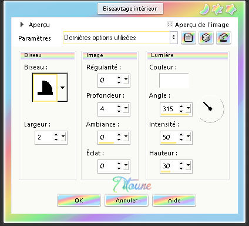Click the randomize parameters dice icon
The width and height of the screenshot is (249, 226).
(x=206, y=38)
